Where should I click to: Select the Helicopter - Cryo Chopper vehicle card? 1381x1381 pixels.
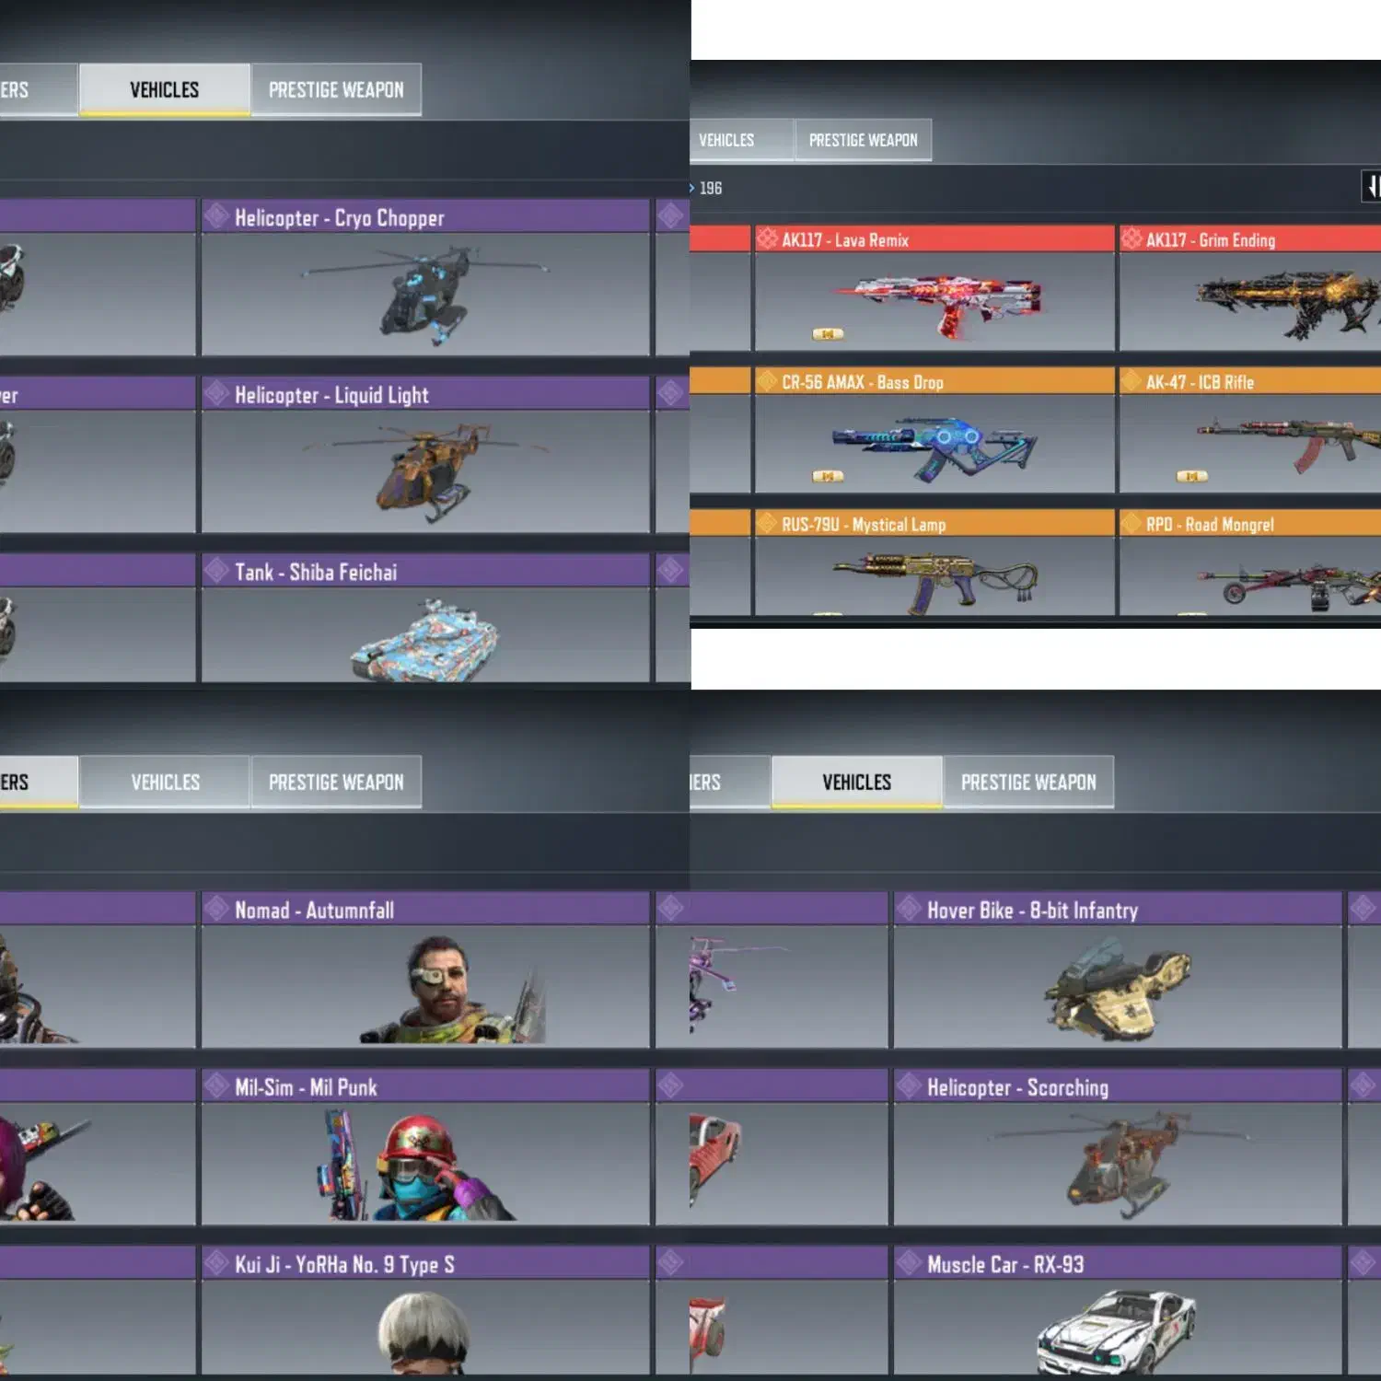click(x=425, y=277)
